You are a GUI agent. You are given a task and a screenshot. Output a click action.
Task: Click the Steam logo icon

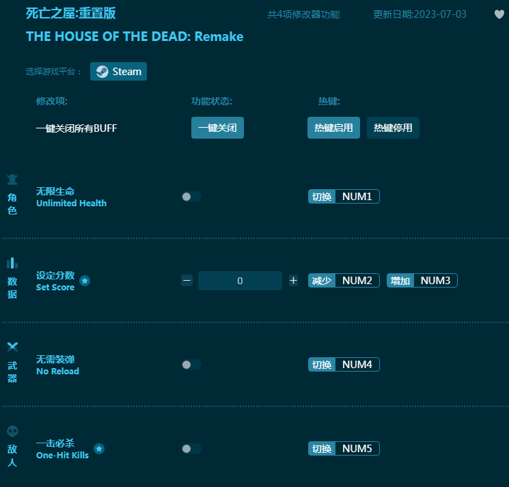click(102, 72)
